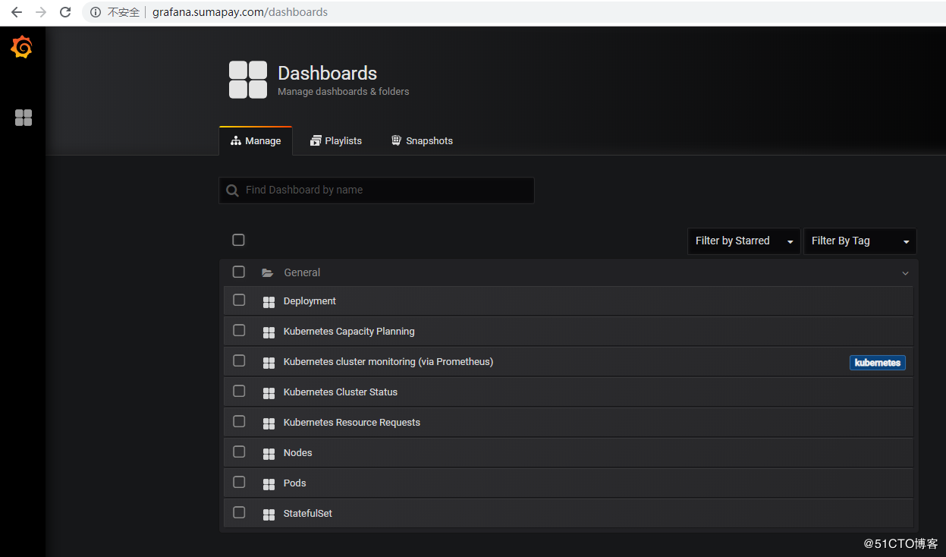Click the browser reload icon
Image resolution: width=946 pixels, height=557 pixels.
[65, 12]
